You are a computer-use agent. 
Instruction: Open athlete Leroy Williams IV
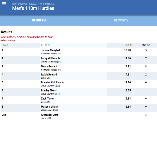(51, 58)
